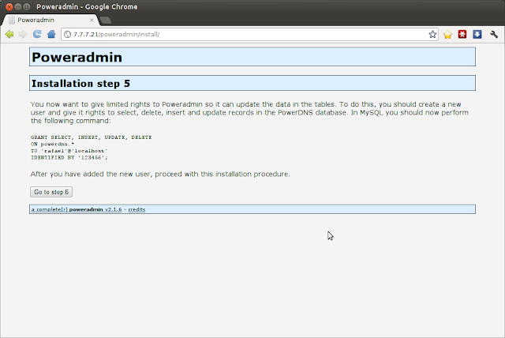Viewport: 505px width, 338px height.
Task: Select the Poweradmin browser tab
Action: pos(50,20)
